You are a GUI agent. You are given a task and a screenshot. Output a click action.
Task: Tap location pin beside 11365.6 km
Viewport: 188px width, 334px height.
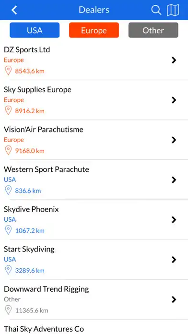[8, 310]
